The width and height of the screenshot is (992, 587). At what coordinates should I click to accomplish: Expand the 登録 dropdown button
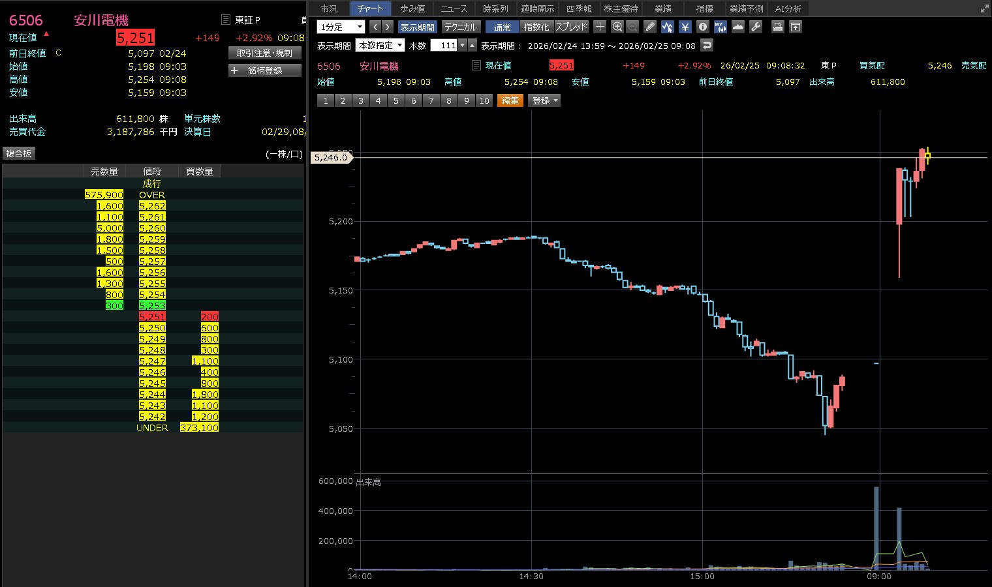pos(545,100)
